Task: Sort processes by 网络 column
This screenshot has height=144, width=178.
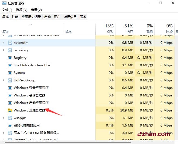Action: click(x=165, y=29)
